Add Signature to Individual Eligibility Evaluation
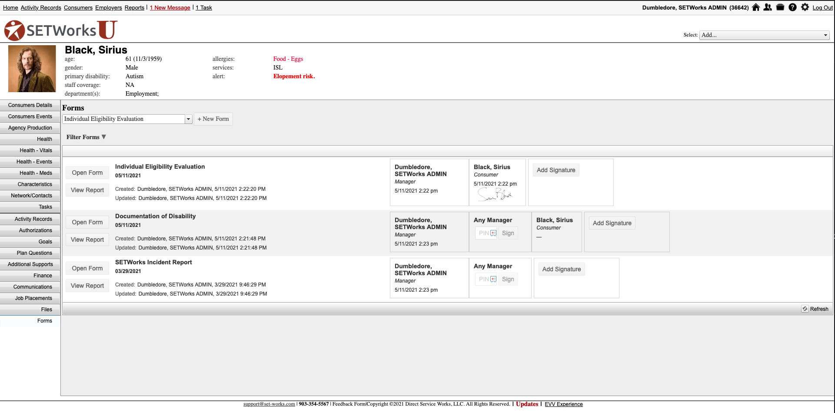835x413 pixels. pyautogui.click(x=556, y=170)
